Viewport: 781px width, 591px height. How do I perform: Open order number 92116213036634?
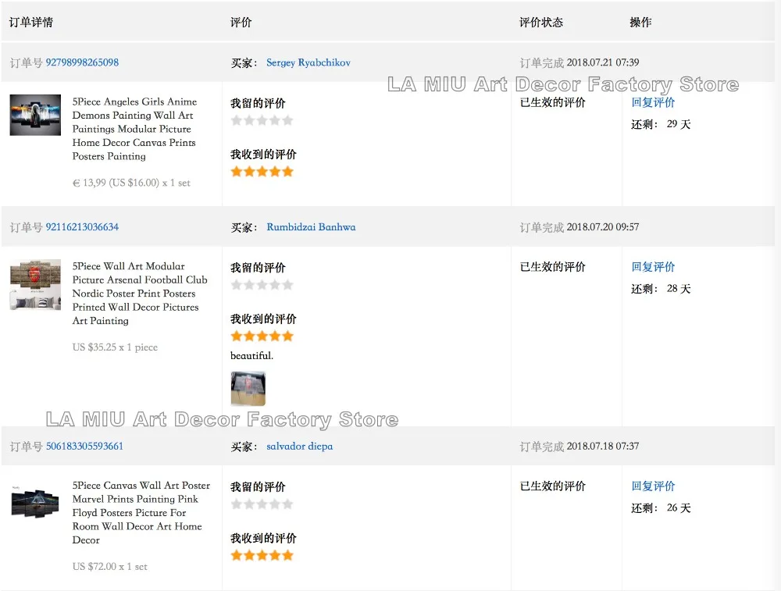(82, 227)
